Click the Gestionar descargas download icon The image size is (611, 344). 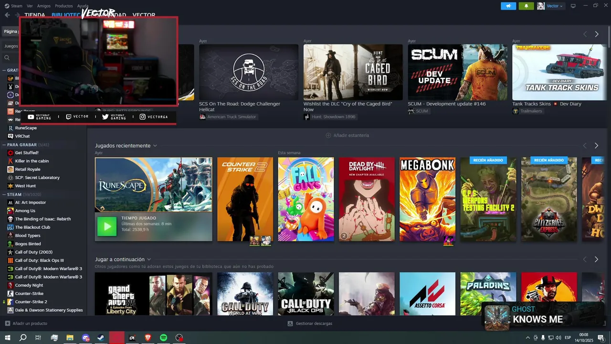(290, 323)
